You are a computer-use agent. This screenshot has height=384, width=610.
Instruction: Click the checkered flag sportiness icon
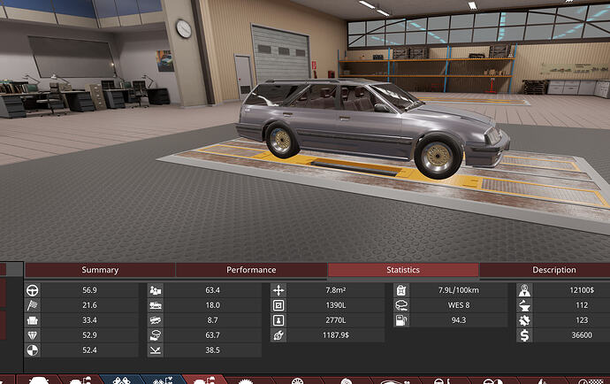coord(33,305)
